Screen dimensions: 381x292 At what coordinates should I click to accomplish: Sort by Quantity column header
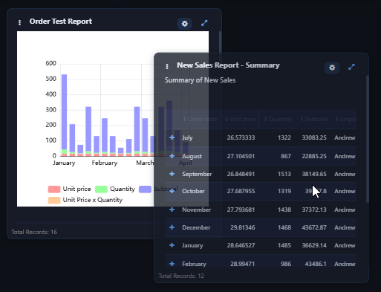(280, 119)
